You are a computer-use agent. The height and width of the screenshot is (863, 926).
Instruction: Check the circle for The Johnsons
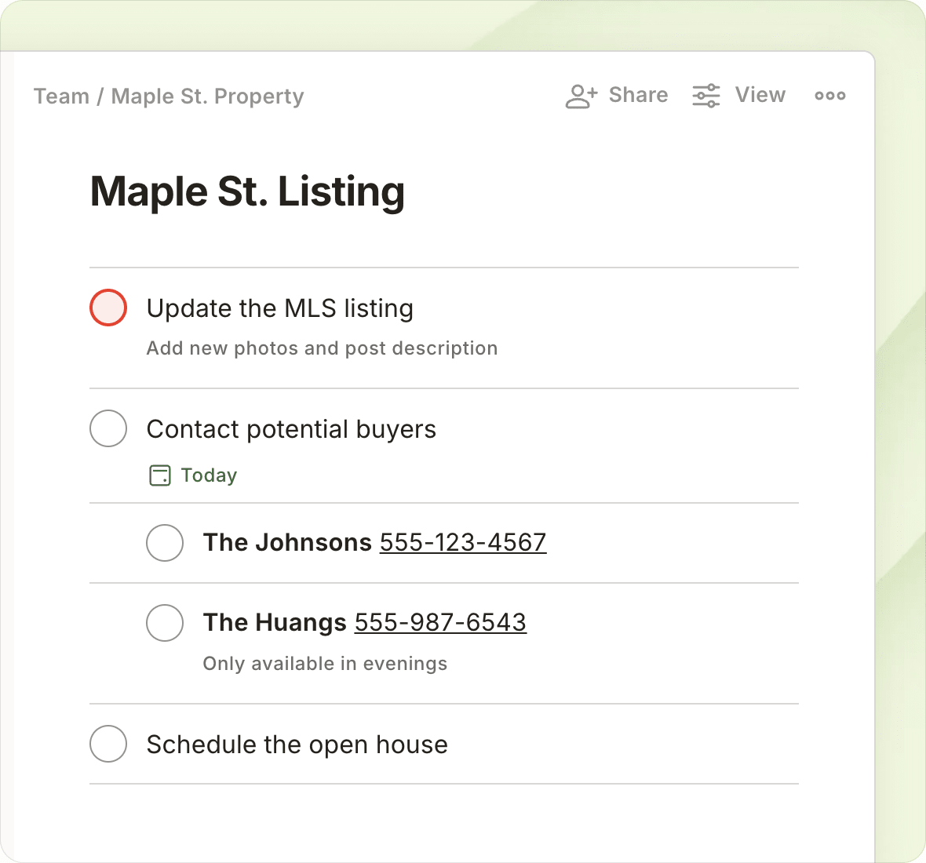[165, 542]
